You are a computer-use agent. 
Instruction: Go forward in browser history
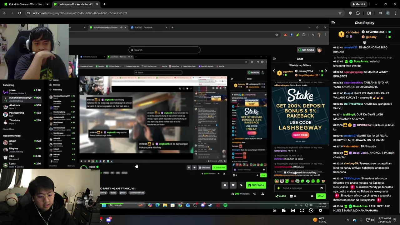12,13
